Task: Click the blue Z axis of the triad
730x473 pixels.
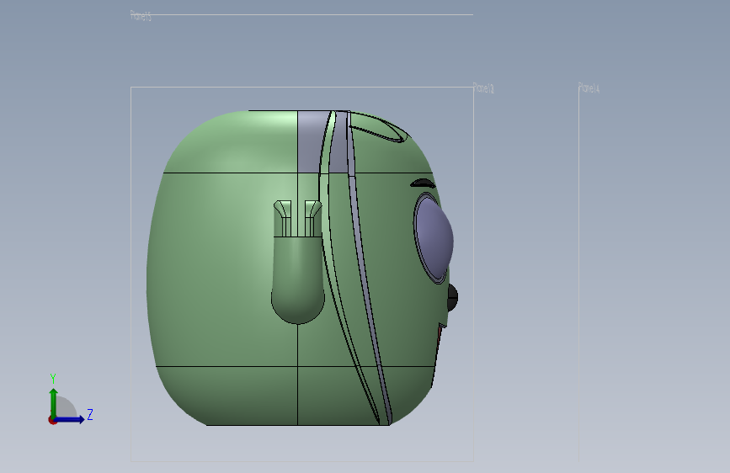Action: pyautogui.click(x=69, y=419)
